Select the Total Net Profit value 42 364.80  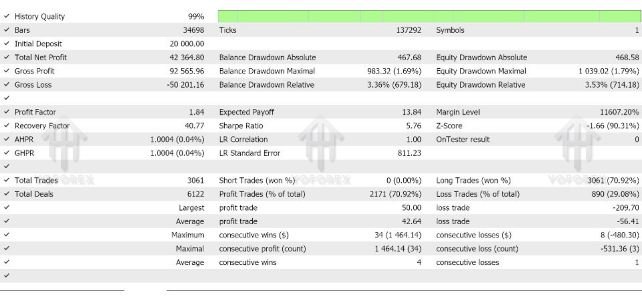point(187,58)
